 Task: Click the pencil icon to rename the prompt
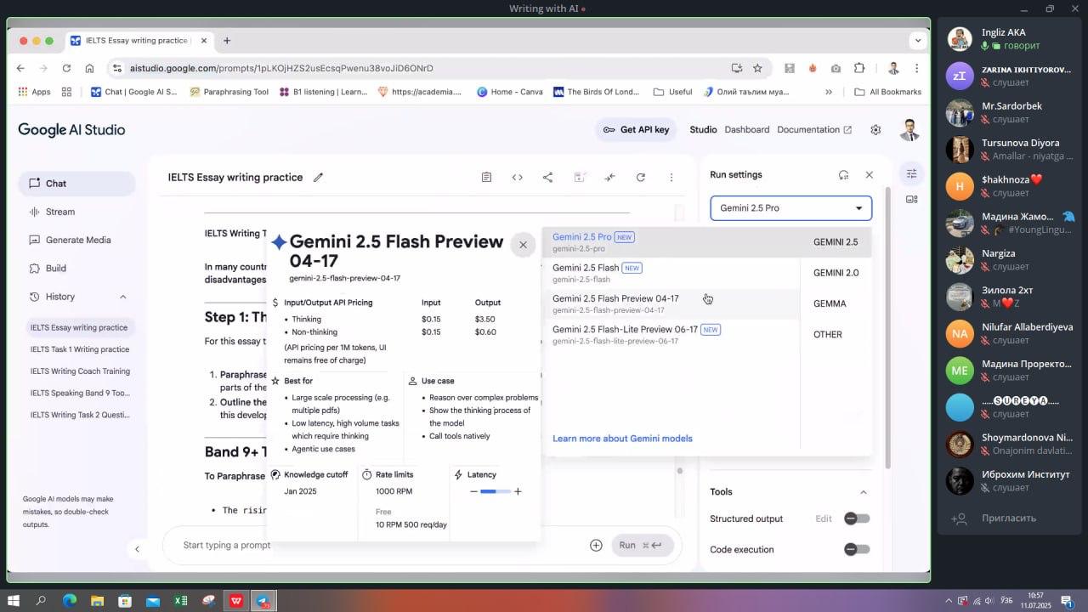pos(318,178)
